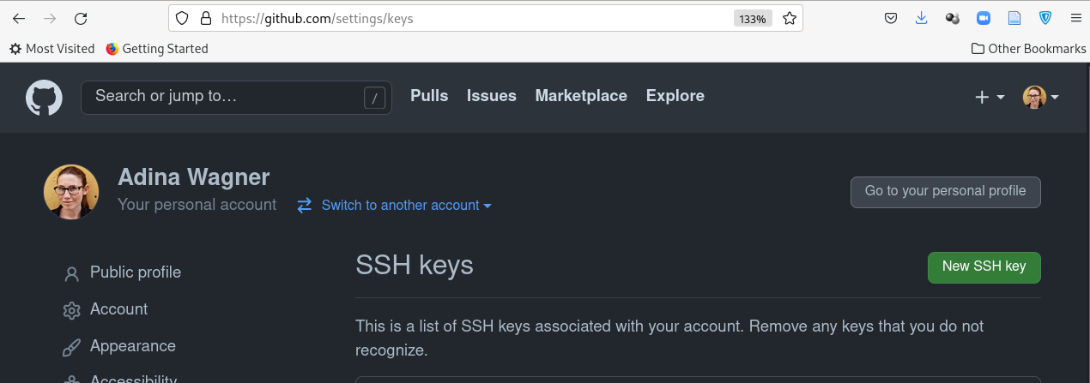
Task: Open Pulls in top navigation
Action: (429, 96)
